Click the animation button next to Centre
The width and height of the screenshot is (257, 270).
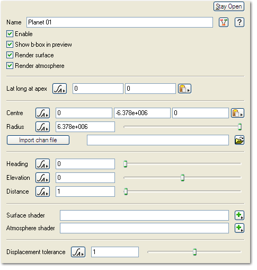click(42, 113)
